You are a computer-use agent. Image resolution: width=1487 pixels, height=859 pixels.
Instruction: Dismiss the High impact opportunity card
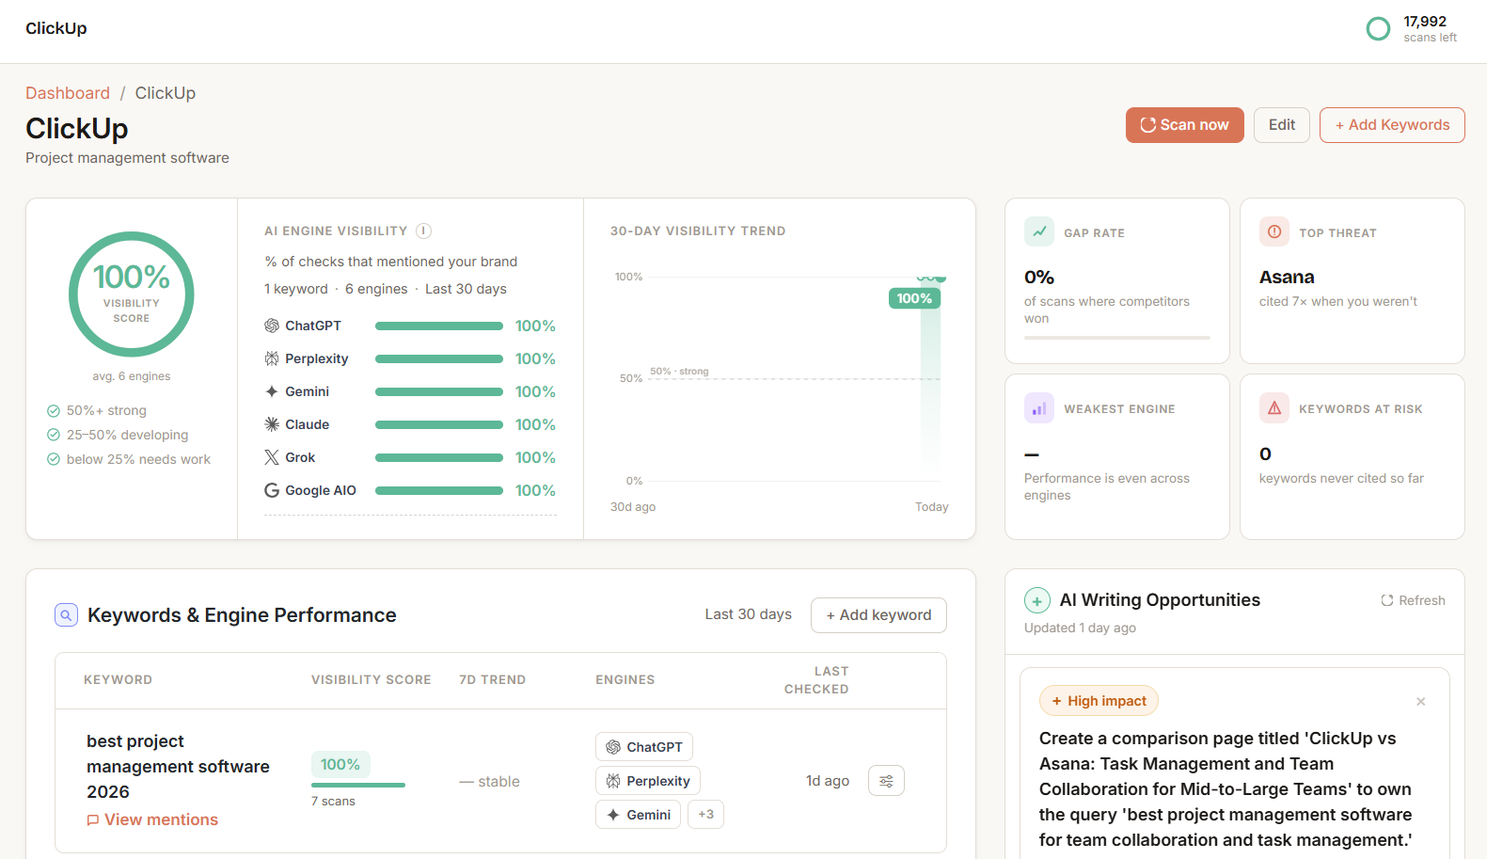pos(1421,702)
